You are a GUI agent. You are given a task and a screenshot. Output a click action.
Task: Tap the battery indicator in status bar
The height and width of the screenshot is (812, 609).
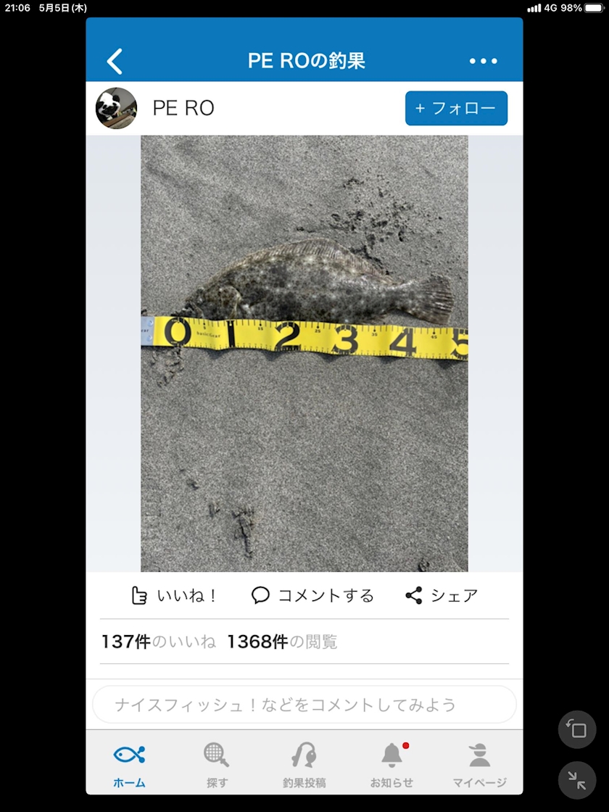point(594,8)
